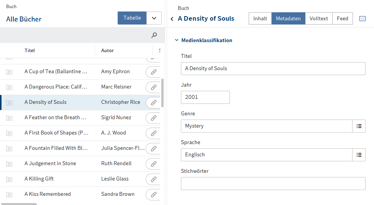Click the Sprache field showing Englisch
The height and width of the screenshot is (205, 374).
point(267,155)
